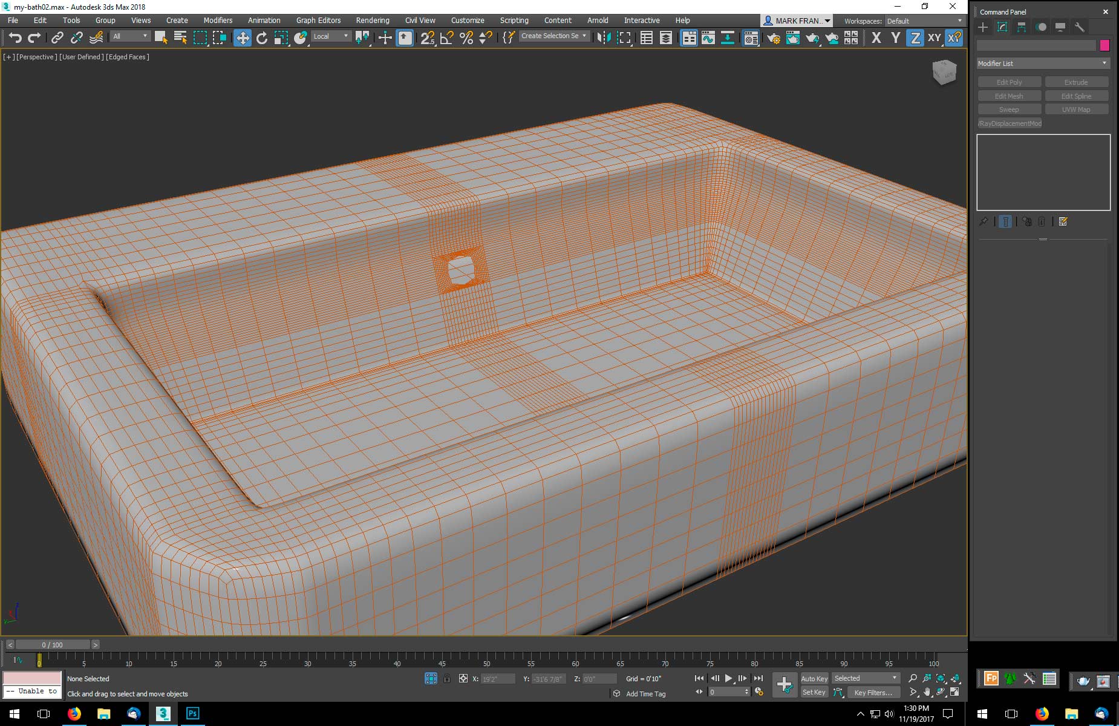Open Select by Name list icon
The height and width of the screenshot is (726, 1119).
(x=180, y=38)
